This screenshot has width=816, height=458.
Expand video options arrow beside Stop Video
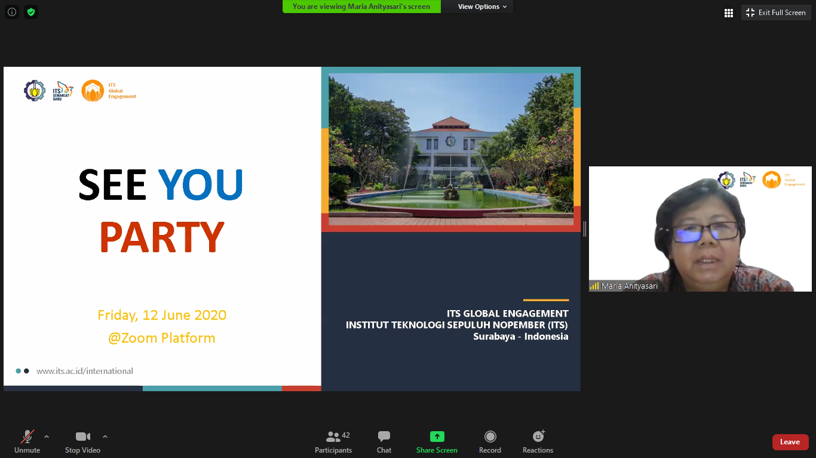(x=105, y=437)
